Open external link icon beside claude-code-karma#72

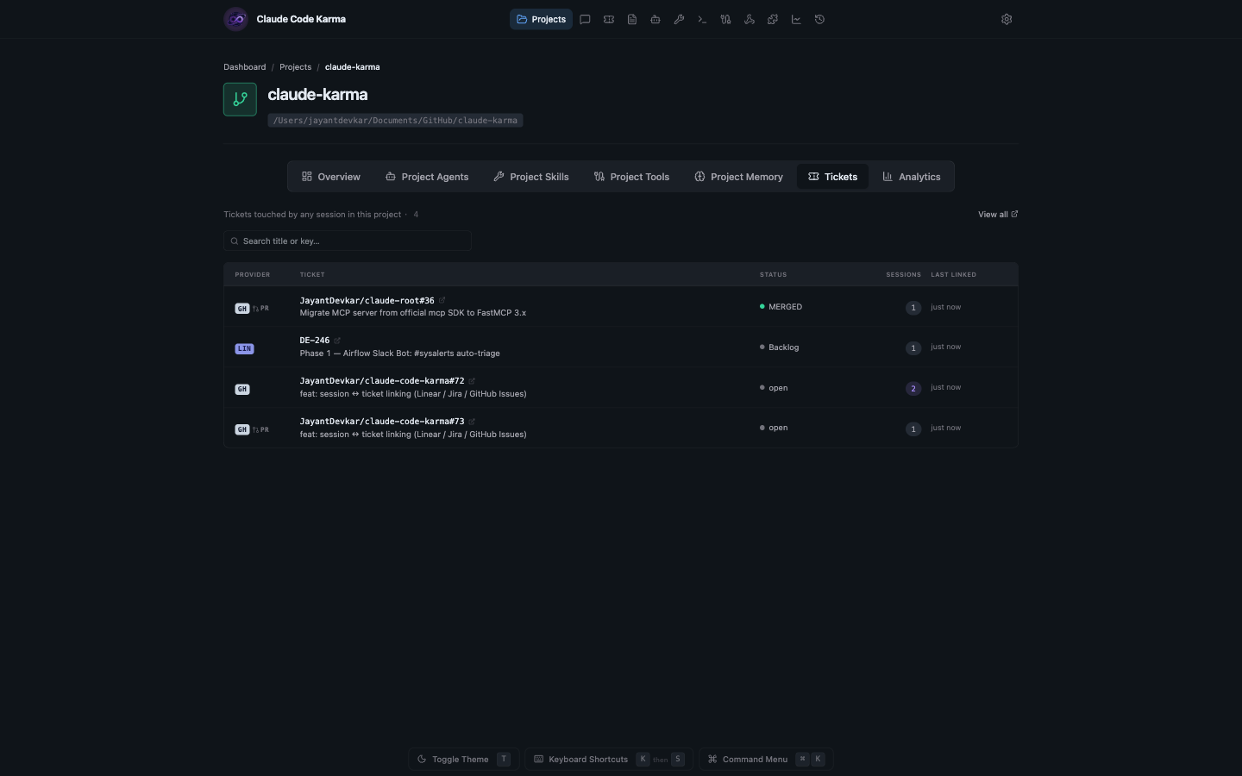point(472,381)
